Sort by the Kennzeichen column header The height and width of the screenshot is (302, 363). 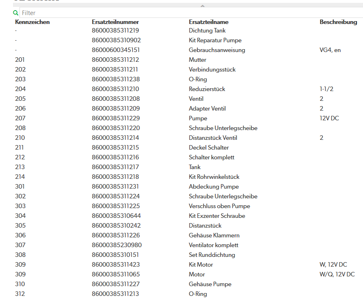[32, 22]
